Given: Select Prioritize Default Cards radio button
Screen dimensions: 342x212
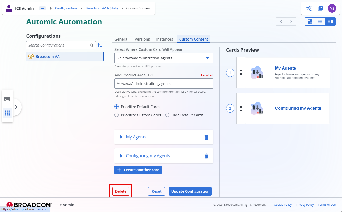Looking at the screenshot, I should point(117,107).
